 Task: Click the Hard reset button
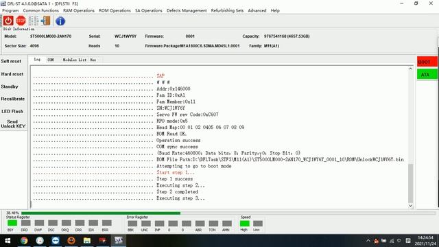tap(12, 74)
